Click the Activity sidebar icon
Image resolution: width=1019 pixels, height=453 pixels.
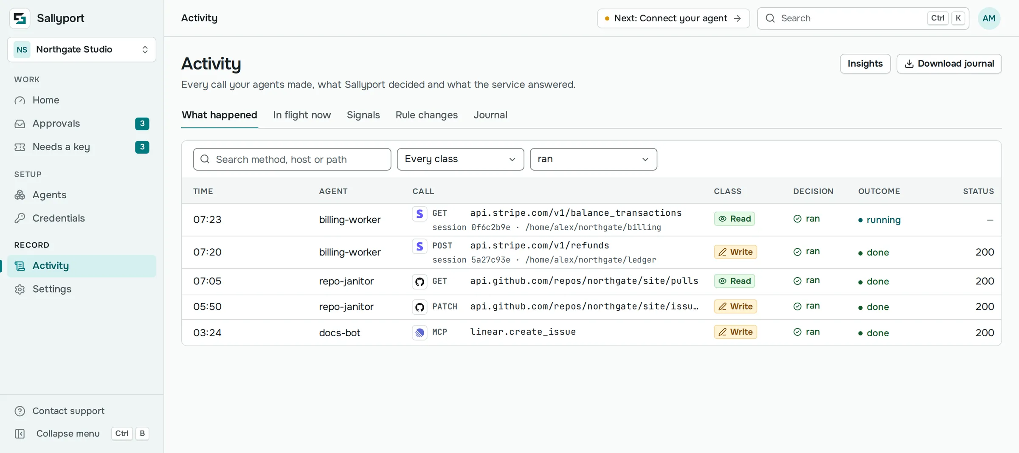pyautogui.click(x=20, y=266)
